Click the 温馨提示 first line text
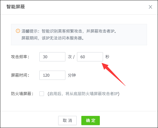This screenshot has width=158, height=128. (69, 31)
